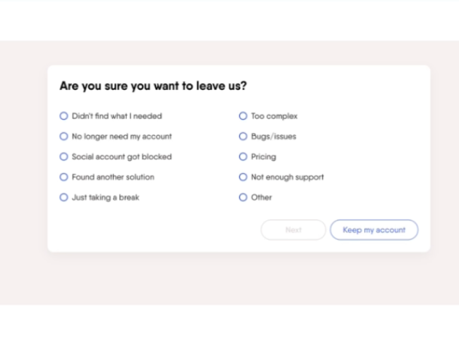Click the "Just taking a break" label text
Screen dimensions: 459x340
(x=106, y=198)
